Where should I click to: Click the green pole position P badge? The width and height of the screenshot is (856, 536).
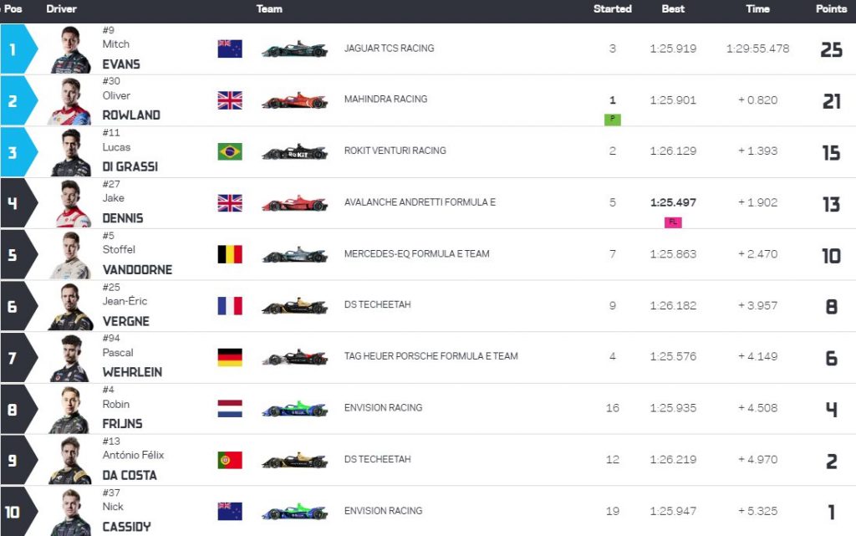(x=613, y=119)
